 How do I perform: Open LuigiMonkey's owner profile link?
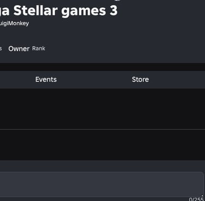14,24
